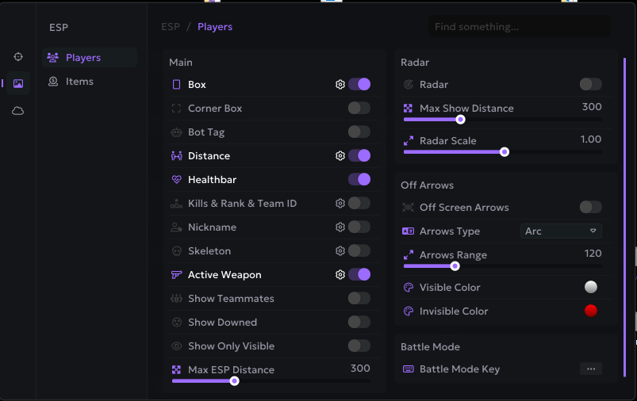Open Active Weapon settings gear

[x=340, y=275]
